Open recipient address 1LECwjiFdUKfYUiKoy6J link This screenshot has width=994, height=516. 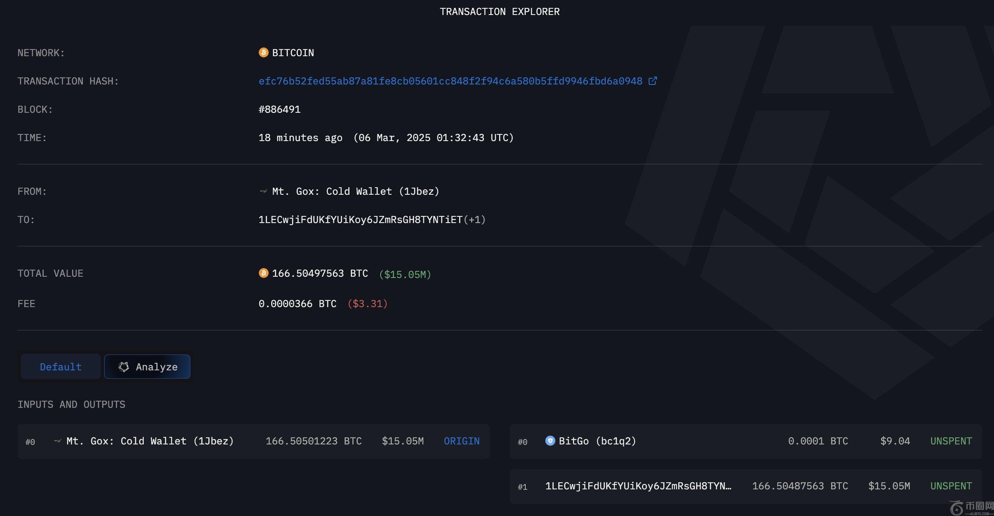point(360,220)
